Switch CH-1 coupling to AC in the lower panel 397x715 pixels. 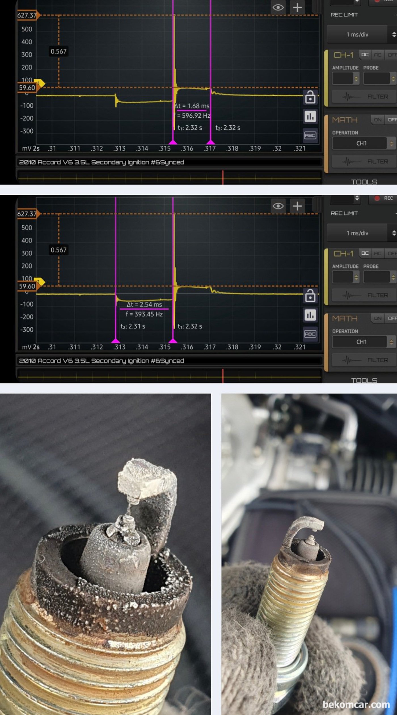(x=377, y=253)
